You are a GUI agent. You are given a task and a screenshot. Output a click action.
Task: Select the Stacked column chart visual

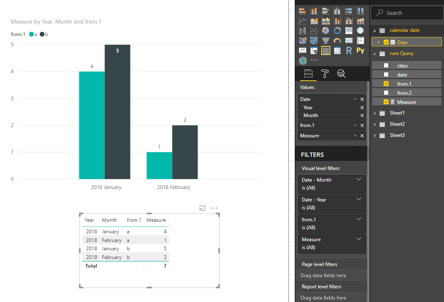pyautogui.click(x=314, y=11)
